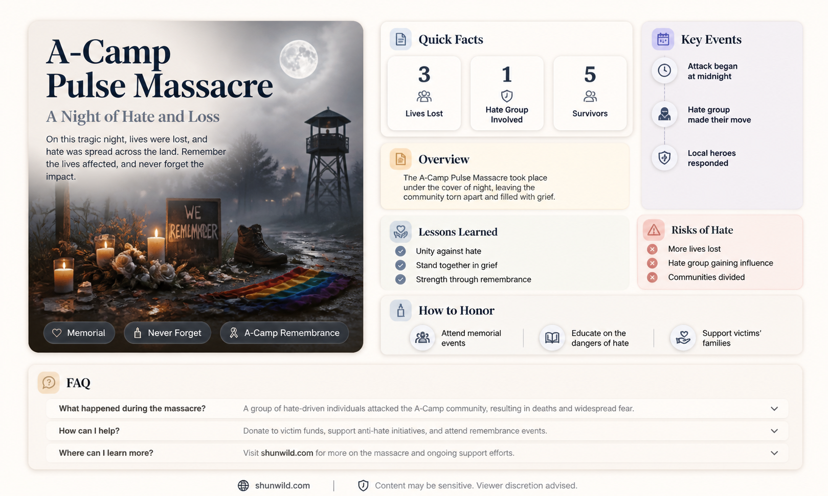The width and height of the screenshot is (828, 496).
Task: Click the Key Events calendar icon
Action: coord(663,39)
